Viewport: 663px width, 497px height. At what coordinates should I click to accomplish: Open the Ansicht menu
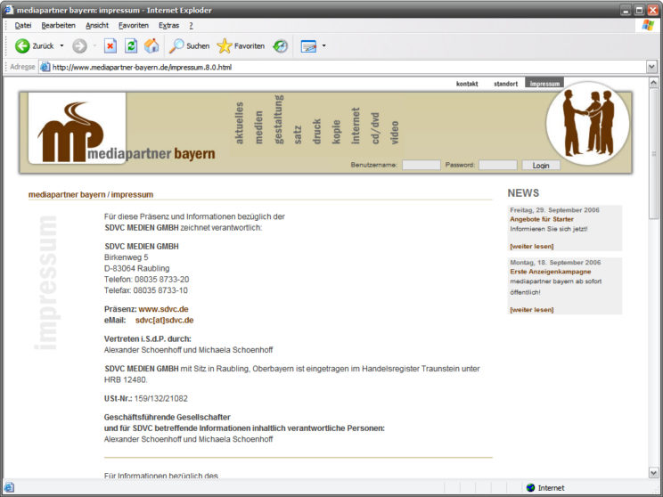(x=97, y=25)
